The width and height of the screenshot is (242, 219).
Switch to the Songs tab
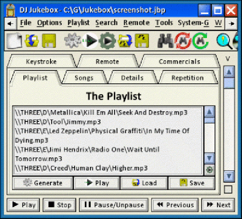84,78
